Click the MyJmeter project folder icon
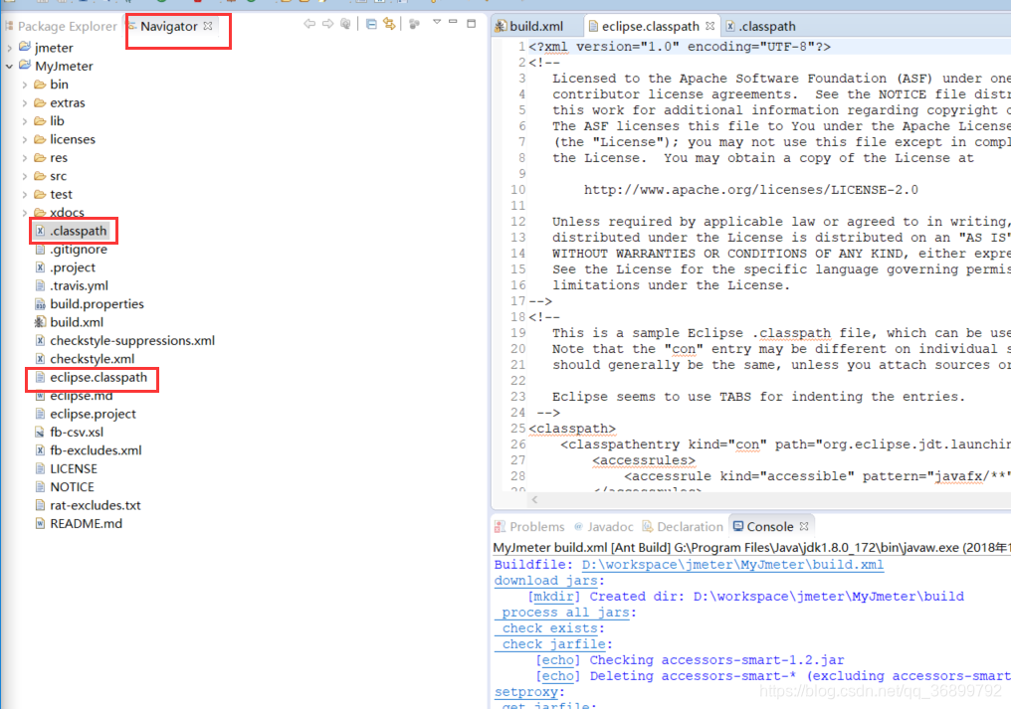The image size is (1011, 709). coord(25,65)
